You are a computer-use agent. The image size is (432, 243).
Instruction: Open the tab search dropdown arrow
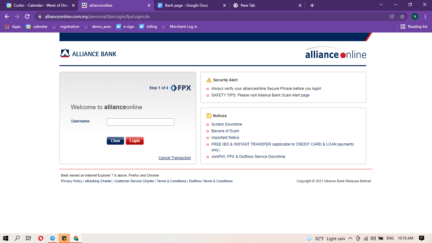[x=381, y=5]
